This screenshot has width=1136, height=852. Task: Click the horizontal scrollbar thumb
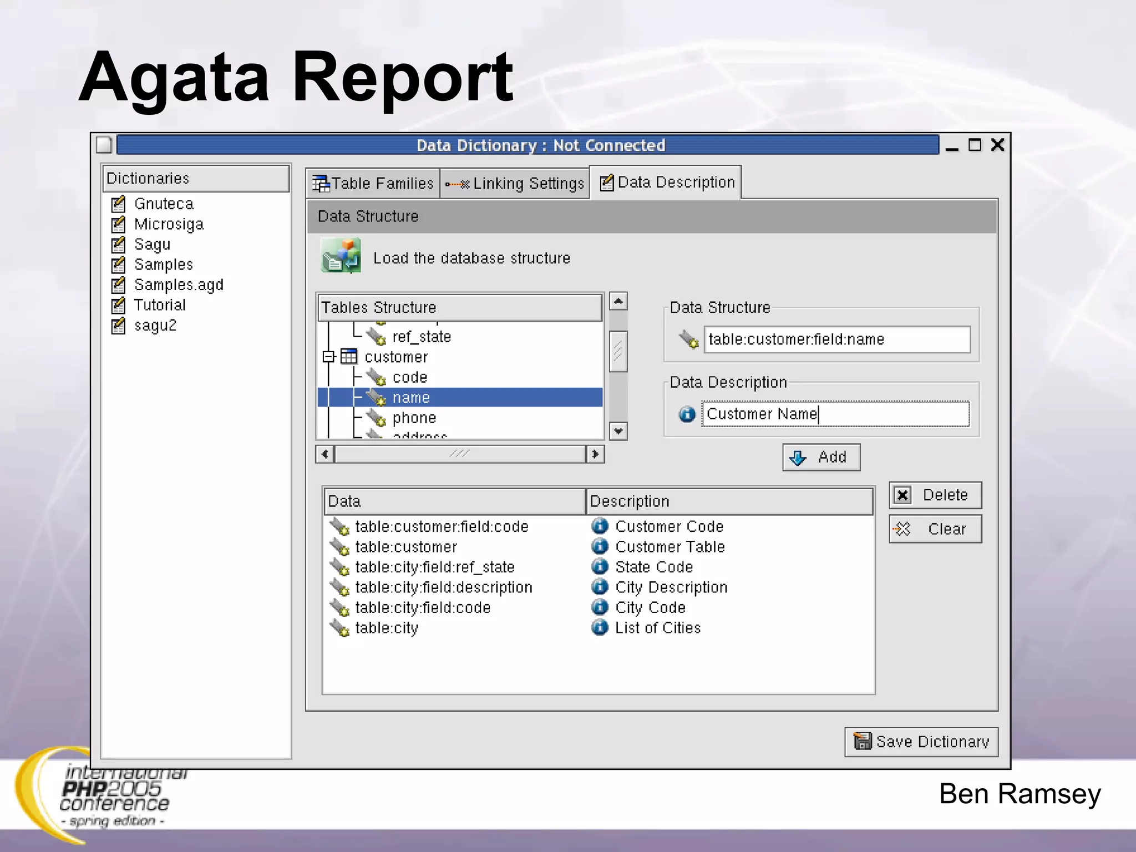pos(460,454)
